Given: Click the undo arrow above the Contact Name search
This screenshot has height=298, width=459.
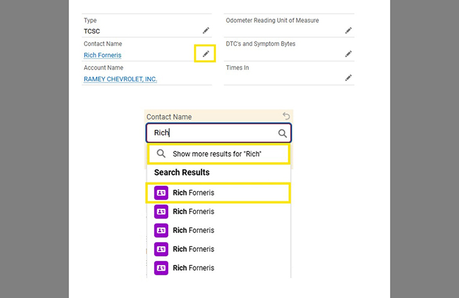Looking at the screenshot, I should (286, 116).
